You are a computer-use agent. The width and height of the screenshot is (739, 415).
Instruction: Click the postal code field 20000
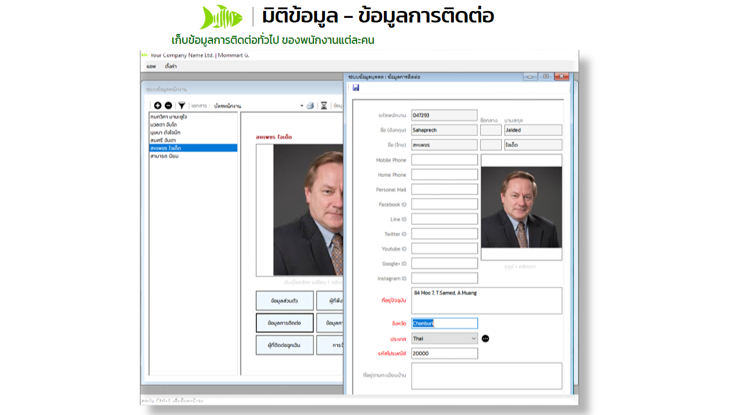click(445, 353)
